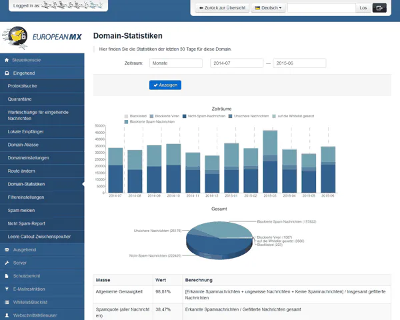This screenshot has width=400, height=320.
Task: Toggle Blacklisted series in chart legend
Action: point(135,116)
